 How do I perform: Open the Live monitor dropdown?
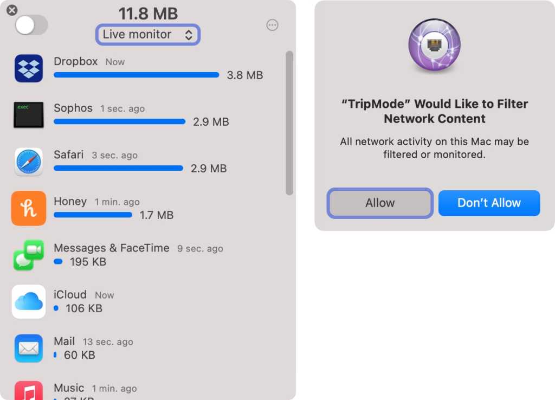(148, 35)
